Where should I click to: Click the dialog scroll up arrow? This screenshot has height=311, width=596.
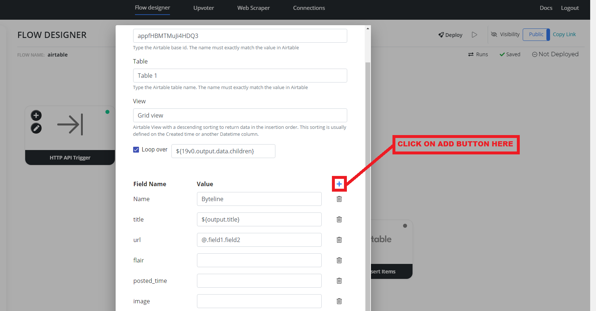point(368,28)
